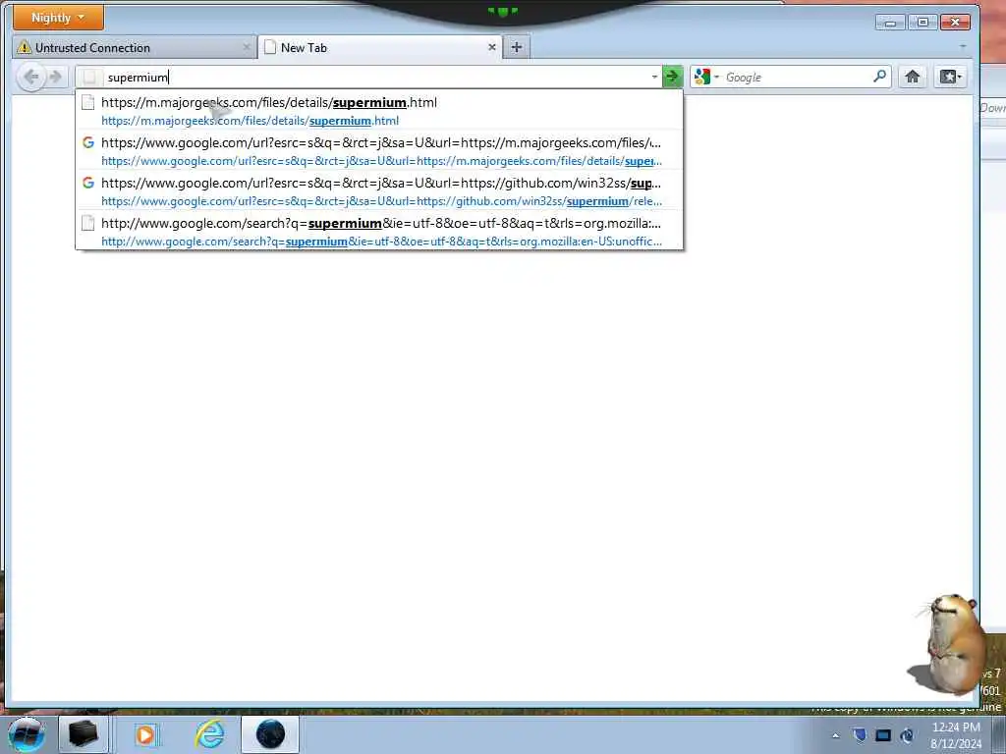Viewport: 1006px width, 754px height.
Task: Click the Nightly globe taskbar icon
Action: [x=270, y=734]
